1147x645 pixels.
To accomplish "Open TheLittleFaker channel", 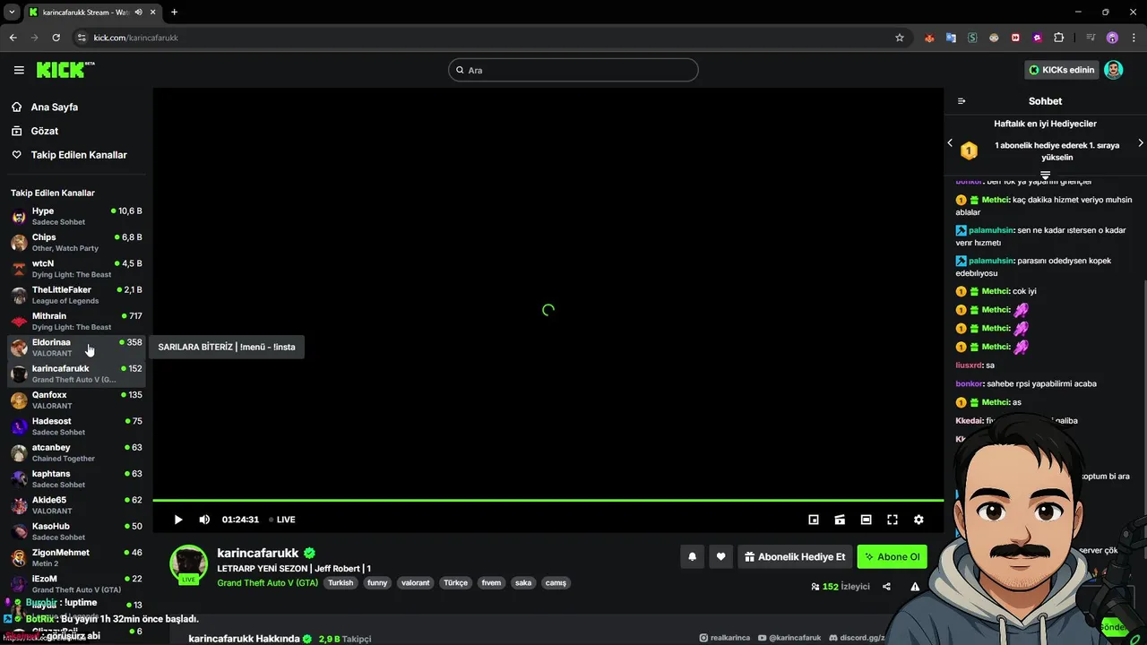I will (x=76, y=295).
